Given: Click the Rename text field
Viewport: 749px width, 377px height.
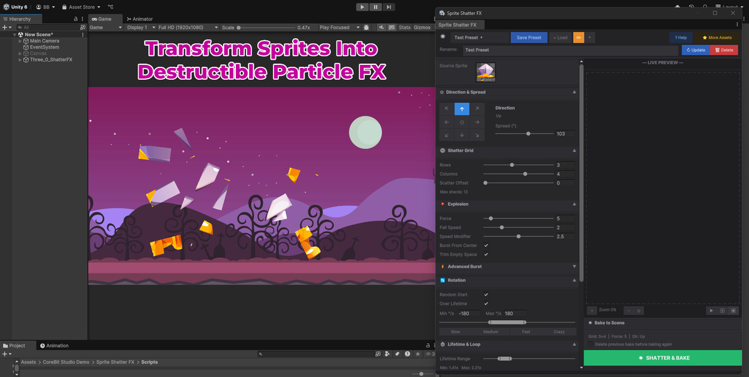Looking at the screenshot, I should pos(570,50).
